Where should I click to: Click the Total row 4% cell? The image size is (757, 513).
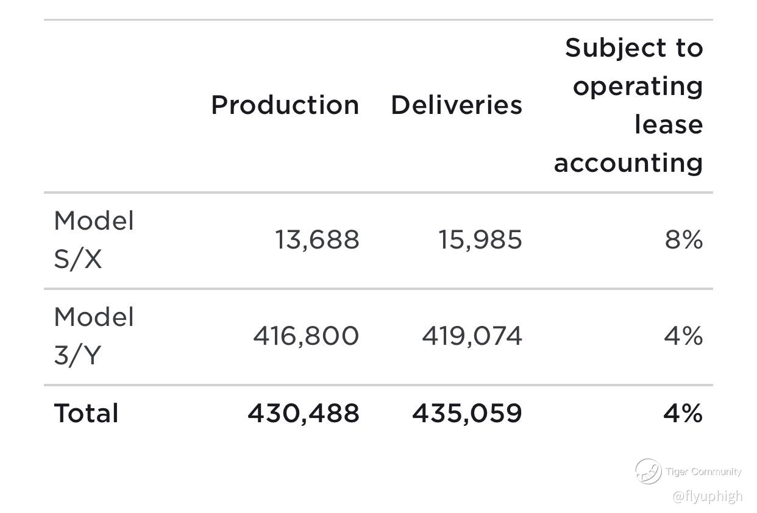683,414
